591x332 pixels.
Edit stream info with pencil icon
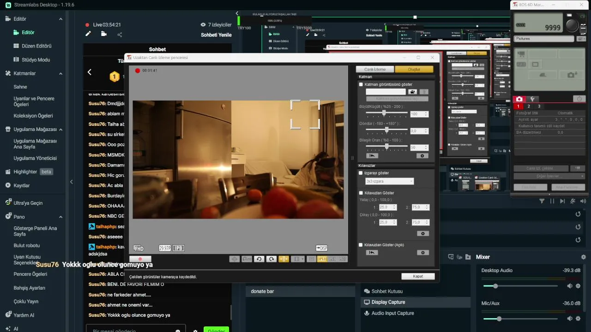(x=88, y=34)
